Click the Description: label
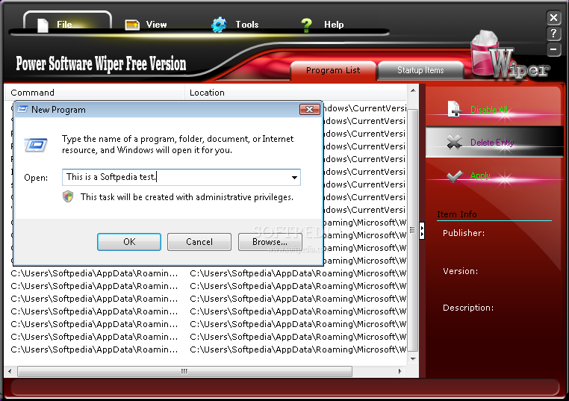569x401 pixels. (x=468, y=308)
